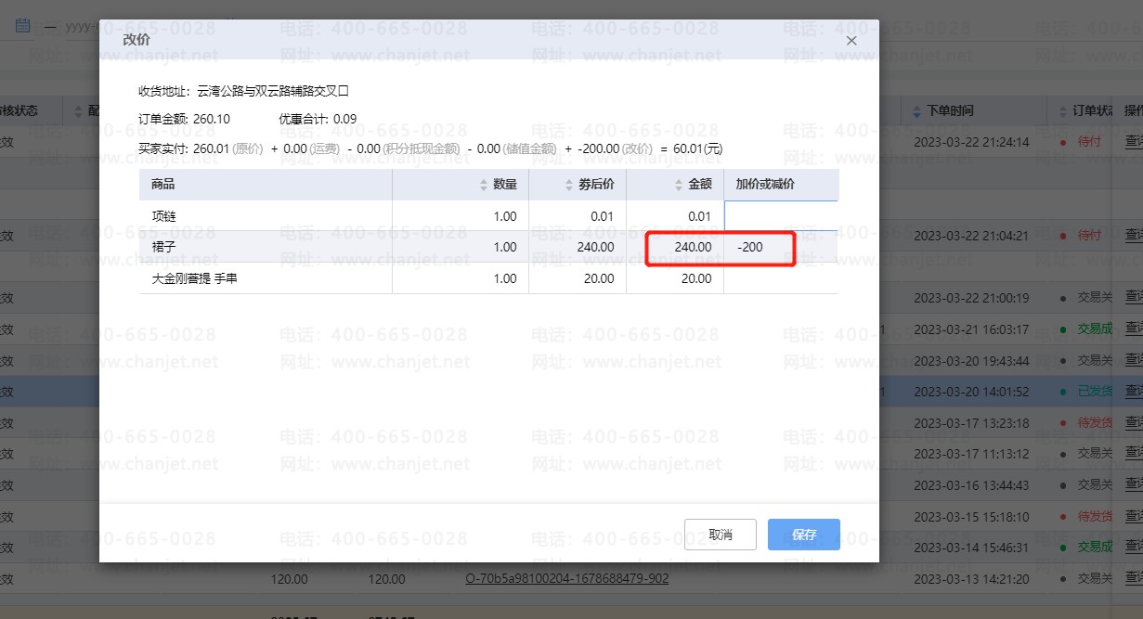Click the 裙子 price adjustment field showing -200
1143x619 pixels.
781,247
